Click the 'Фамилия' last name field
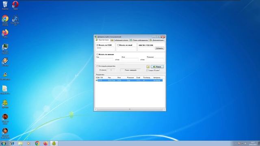This screenshot has width=260, height=146. [155, 60]
